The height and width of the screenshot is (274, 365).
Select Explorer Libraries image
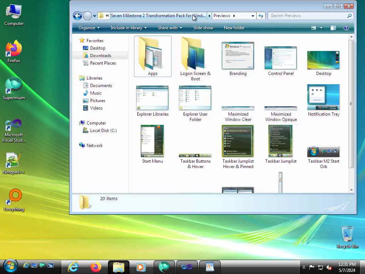coord(153,101)
